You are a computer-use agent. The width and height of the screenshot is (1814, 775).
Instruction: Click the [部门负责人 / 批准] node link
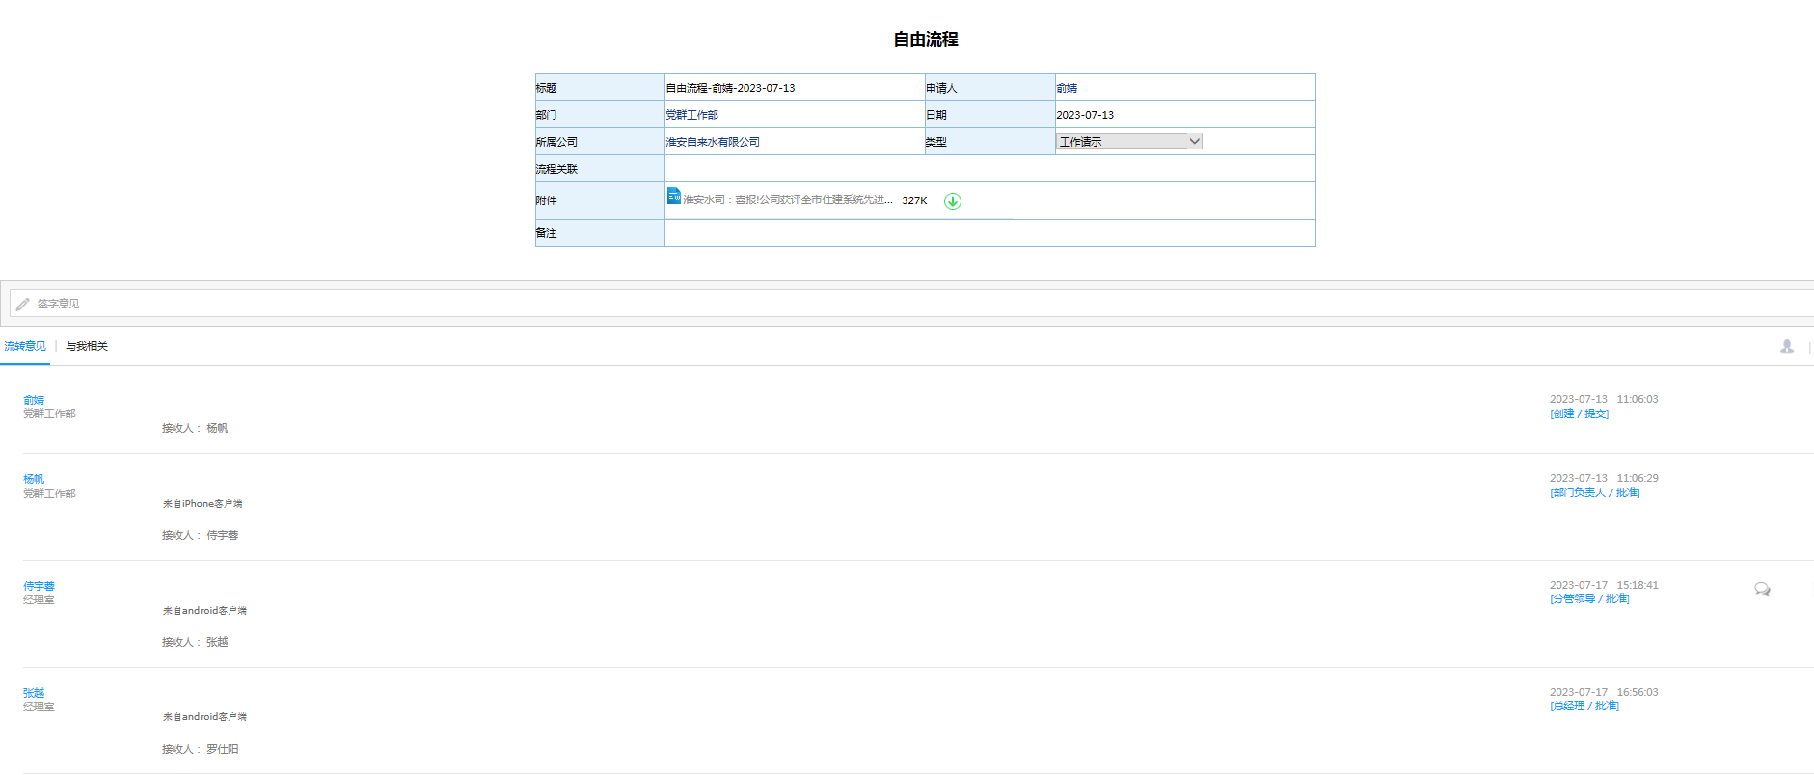(1594, 493)
